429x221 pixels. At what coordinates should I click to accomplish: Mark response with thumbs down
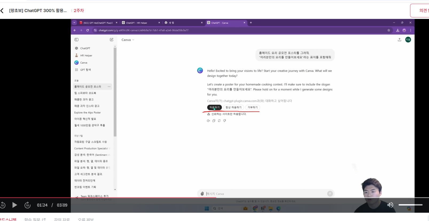click(225, 121)
